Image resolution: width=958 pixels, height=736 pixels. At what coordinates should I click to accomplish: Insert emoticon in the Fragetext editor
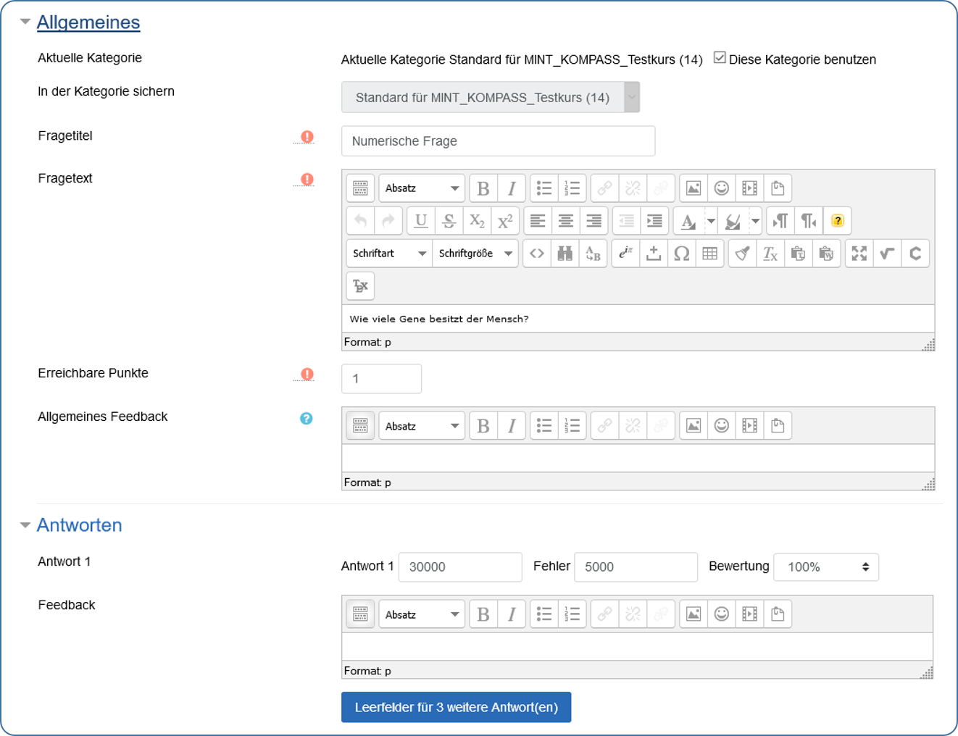[x=722, y=188]
